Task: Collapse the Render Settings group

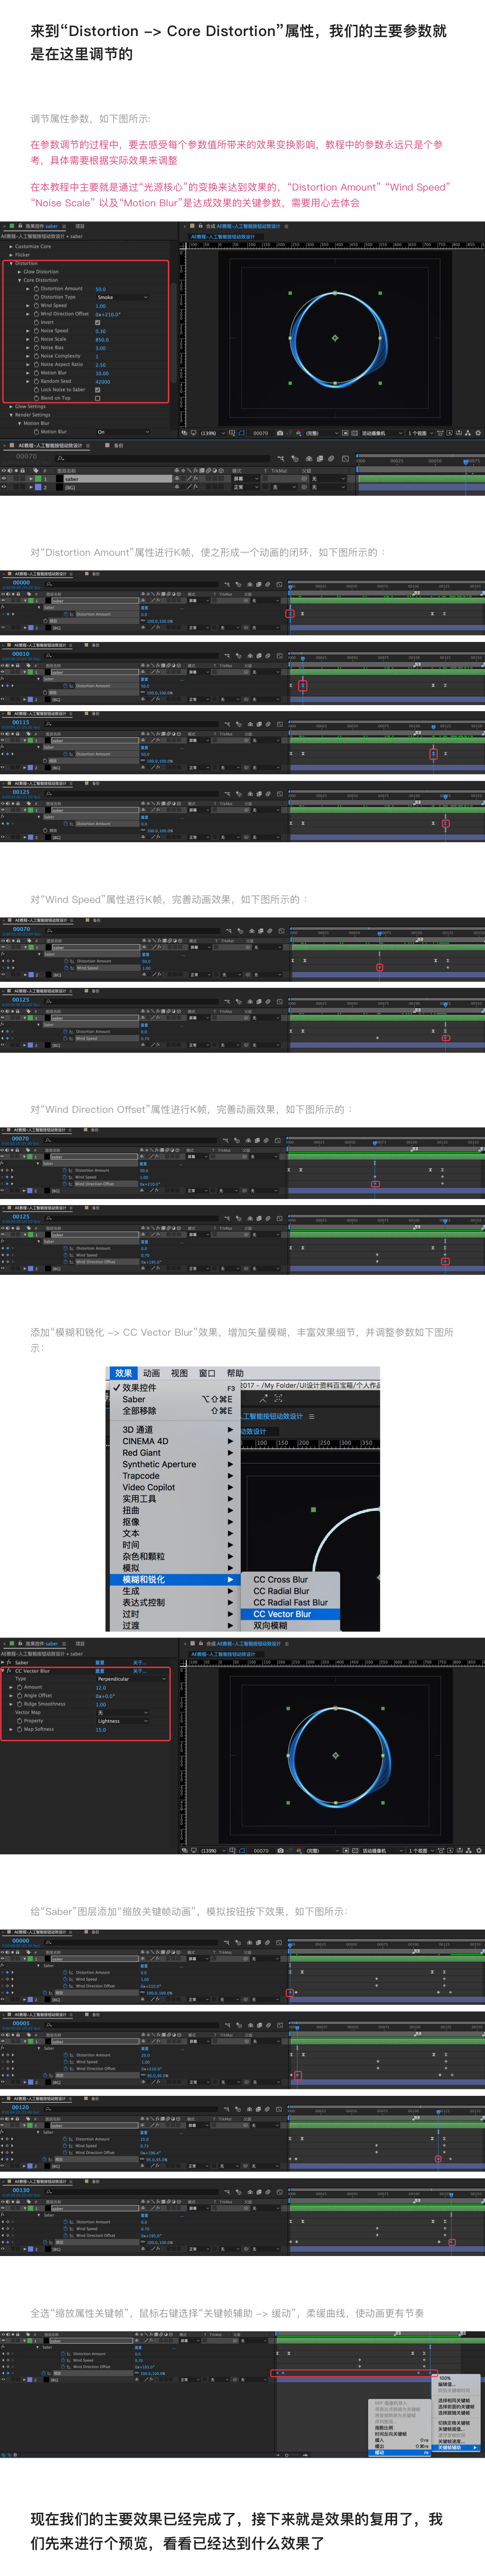Action: click(x=11, y=415)
